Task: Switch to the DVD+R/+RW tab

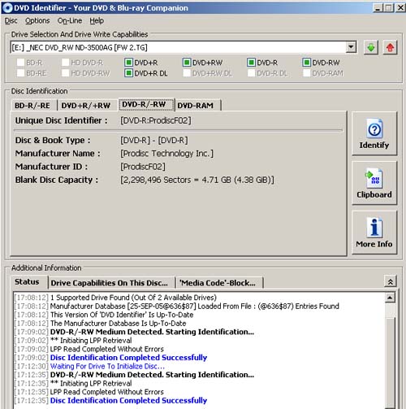Action: 86,106
